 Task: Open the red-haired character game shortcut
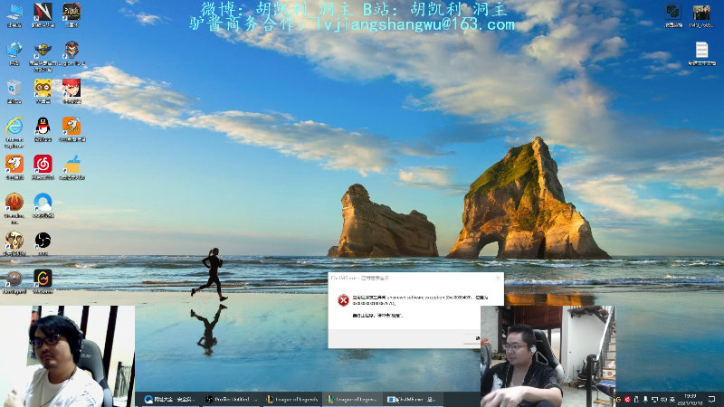(x=71, y=91)
